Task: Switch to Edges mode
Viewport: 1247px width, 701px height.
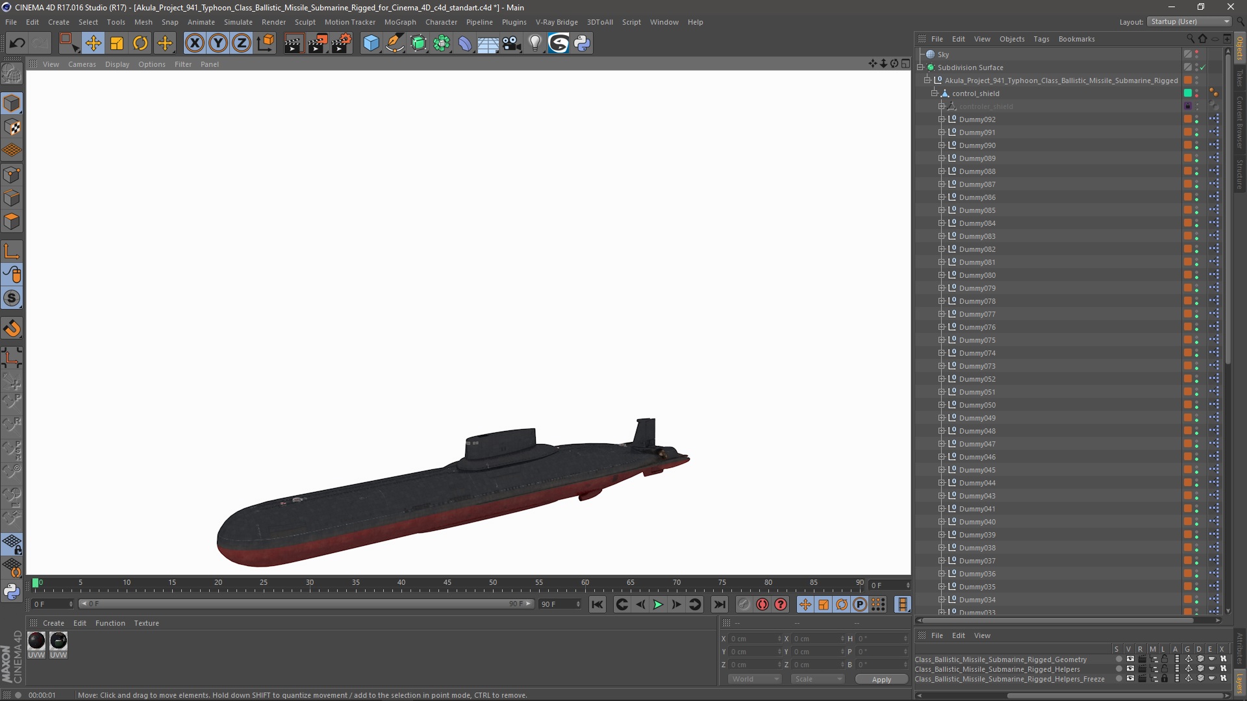Action: pos(12,198)
